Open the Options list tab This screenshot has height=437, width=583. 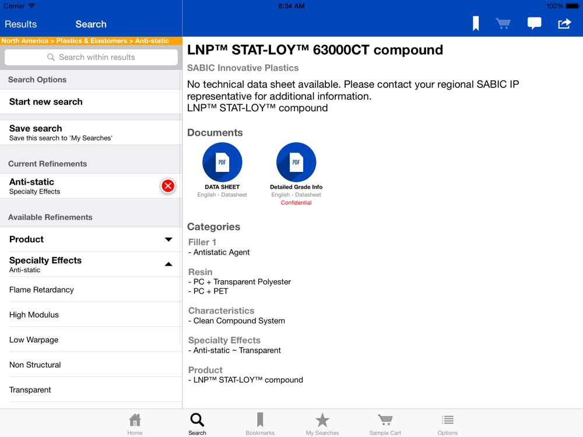447,424
